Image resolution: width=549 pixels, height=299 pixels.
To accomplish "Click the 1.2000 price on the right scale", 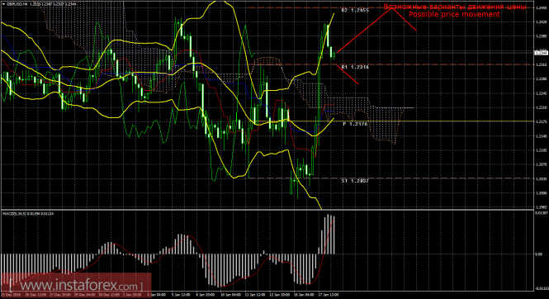I will click(541, 193).
